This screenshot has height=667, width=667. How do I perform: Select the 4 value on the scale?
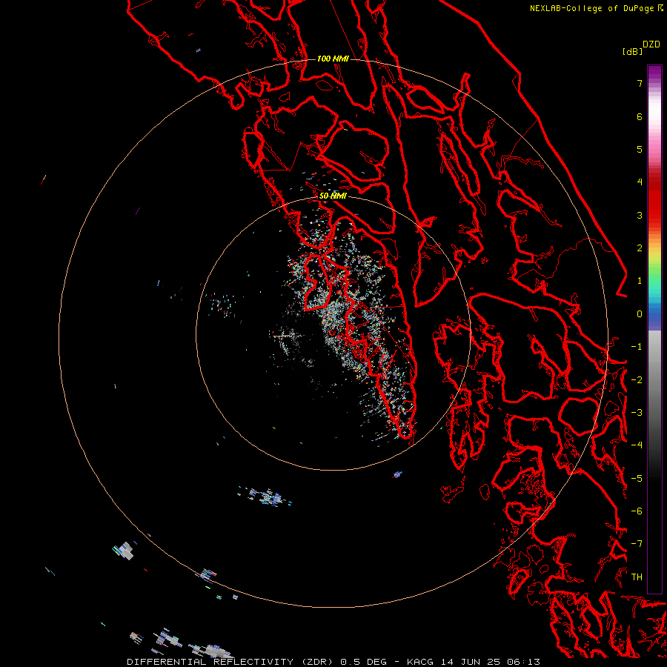point(640,182)
